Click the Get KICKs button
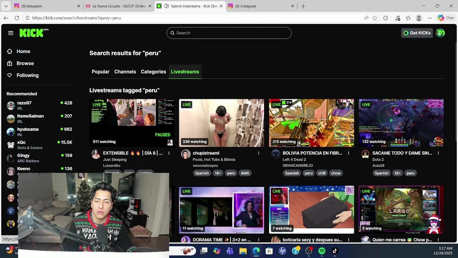 417,33
